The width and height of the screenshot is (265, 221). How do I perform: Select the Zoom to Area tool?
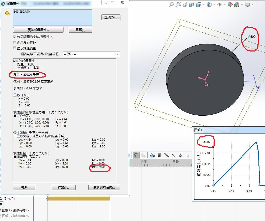(178, 5)
